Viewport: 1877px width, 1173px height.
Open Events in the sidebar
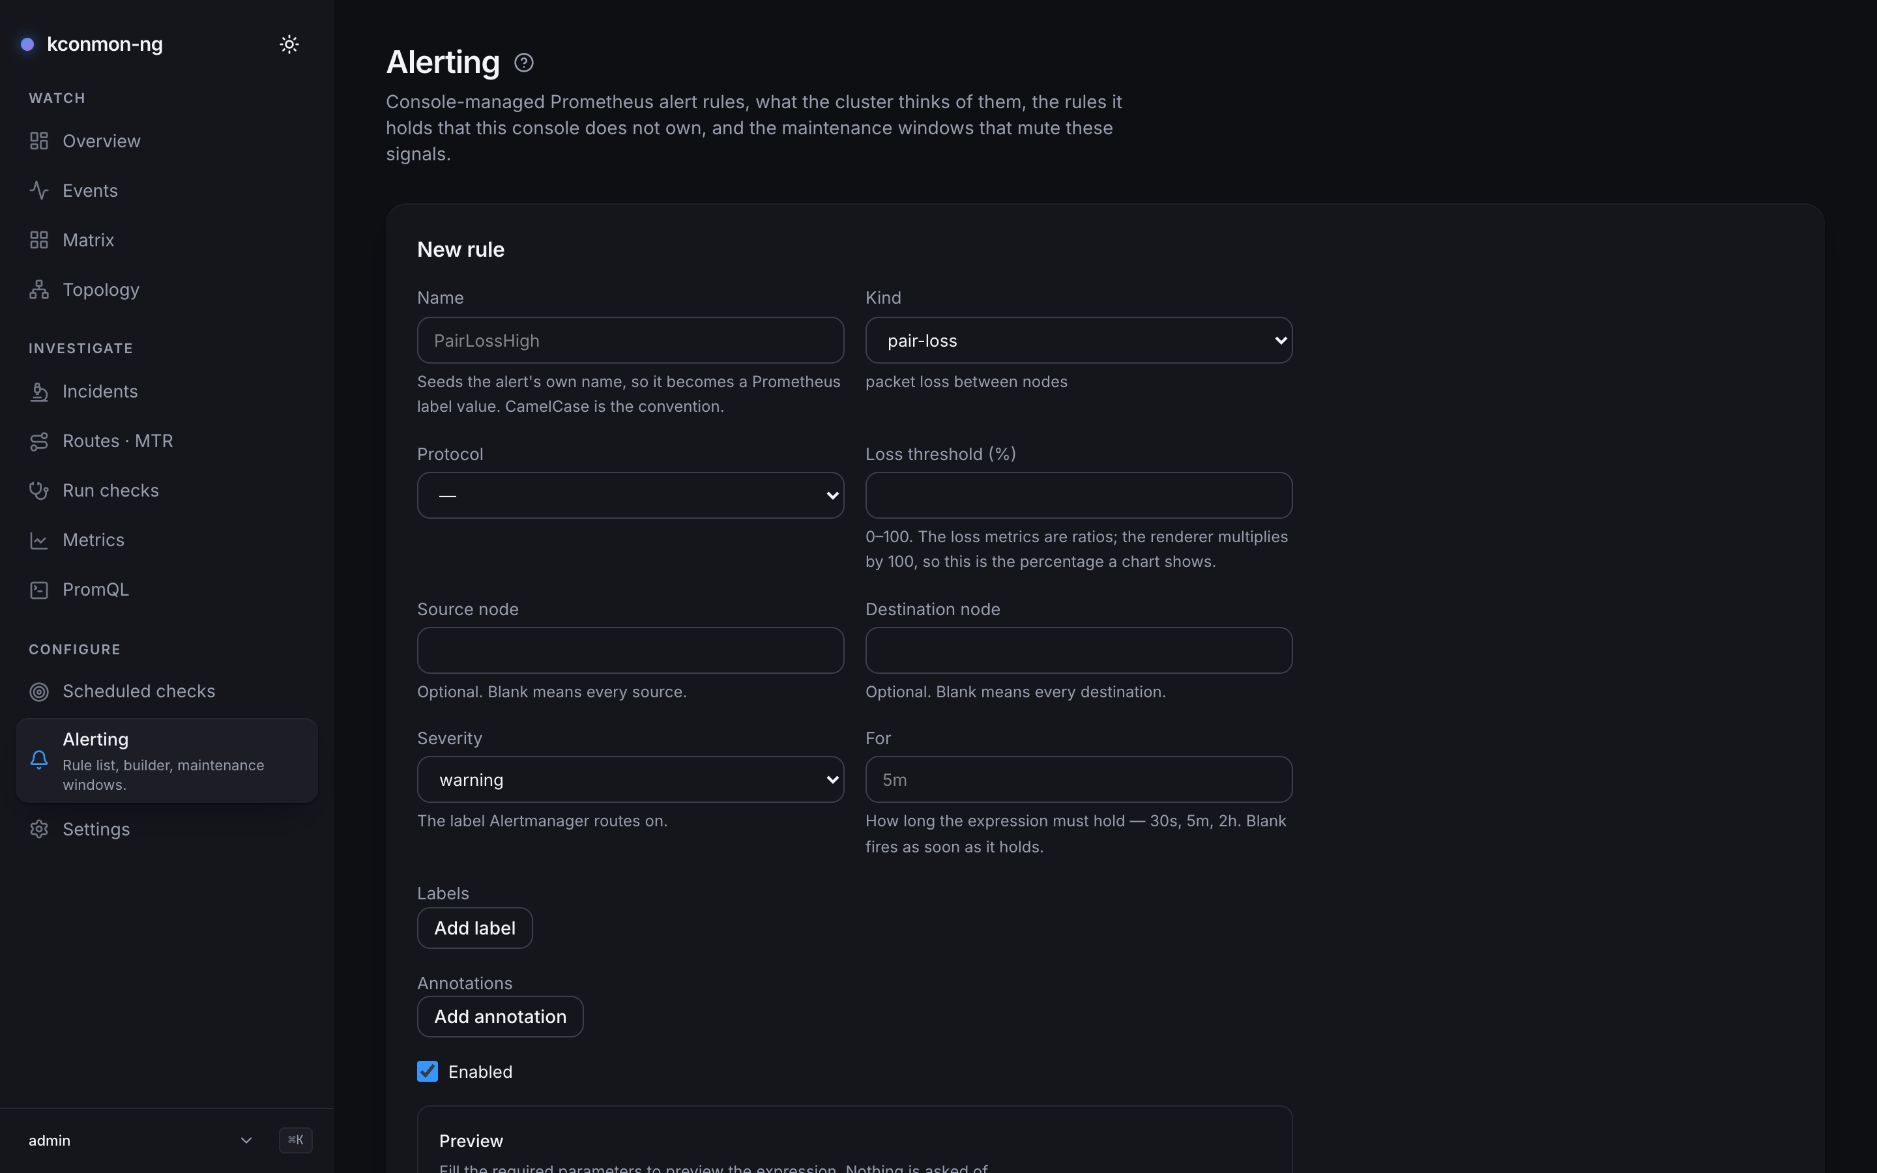(167, 191)
